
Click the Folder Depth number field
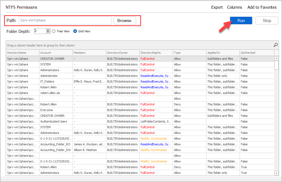point(40,31)
